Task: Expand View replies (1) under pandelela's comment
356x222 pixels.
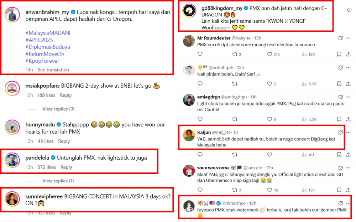Action: tap(58, 181)
